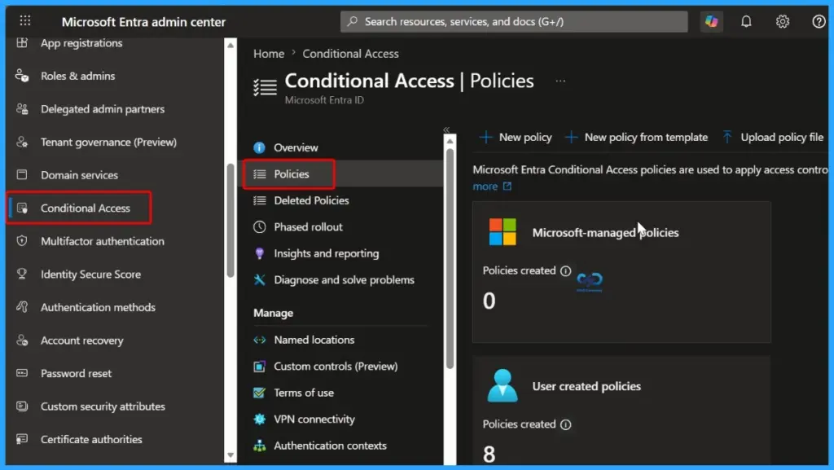
Task: Open the Microsoft-managed policies card
Action: tap(621, 272)
